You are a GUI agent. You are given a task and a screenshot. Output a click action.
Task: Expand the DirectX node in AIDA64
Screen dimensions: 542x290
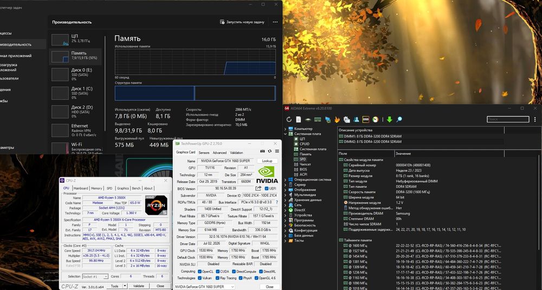click(286, 210)
